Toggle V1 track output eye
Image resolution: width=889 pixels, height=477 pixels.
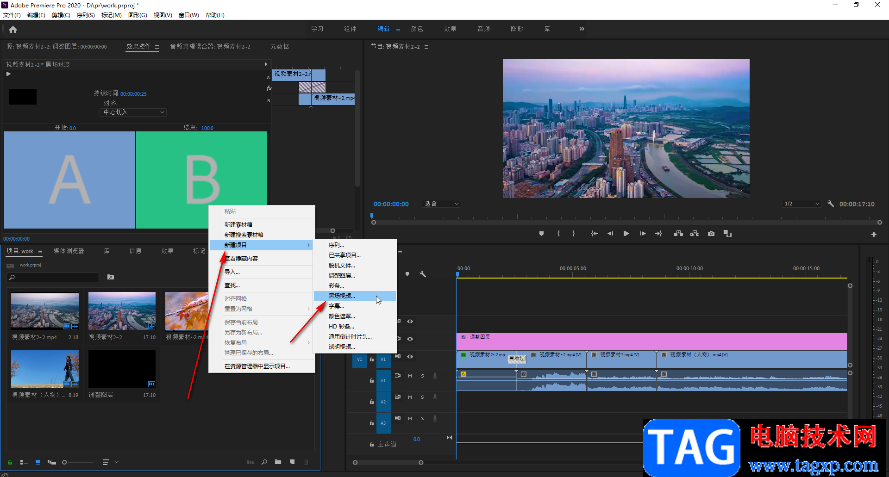[x=410, y=356]
